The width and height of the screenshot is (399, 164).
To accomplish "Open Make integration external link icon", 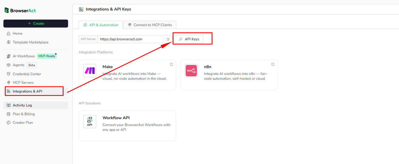I will click(x=171, y=64).
